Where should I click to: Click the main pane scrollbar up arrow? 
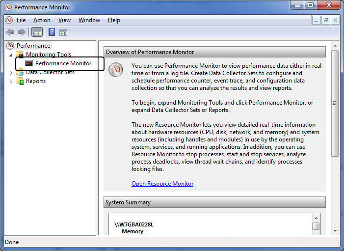tap(335, 46)
